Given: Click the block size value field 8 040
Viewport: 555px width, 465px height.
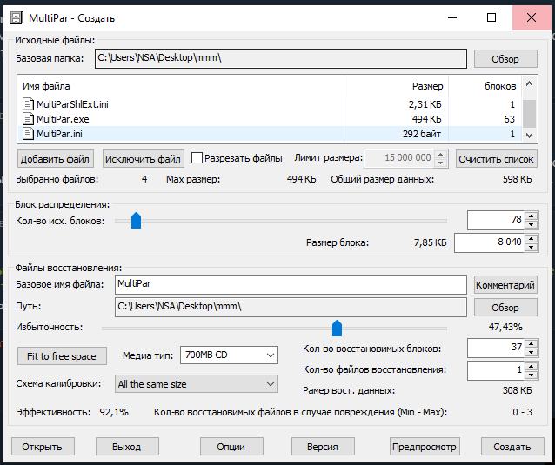Looking at the screenshot, I should point(489,242).
